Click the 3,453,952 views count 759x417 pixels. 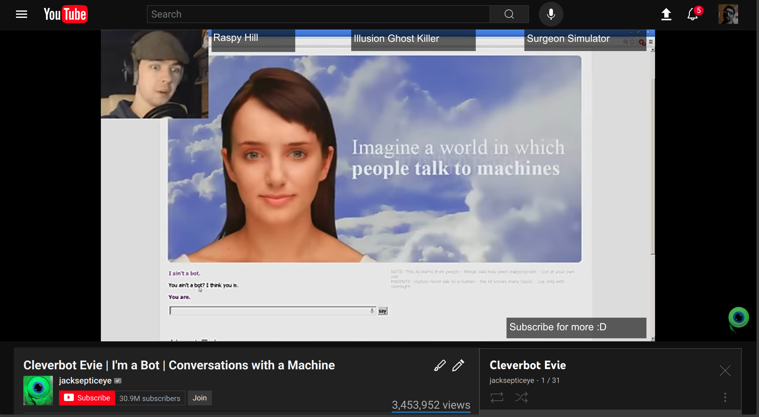(x=431, y=405)
